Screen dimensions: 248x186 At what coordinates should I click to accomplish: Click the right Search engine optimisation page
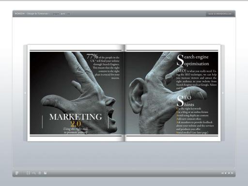tap(172, 93)
